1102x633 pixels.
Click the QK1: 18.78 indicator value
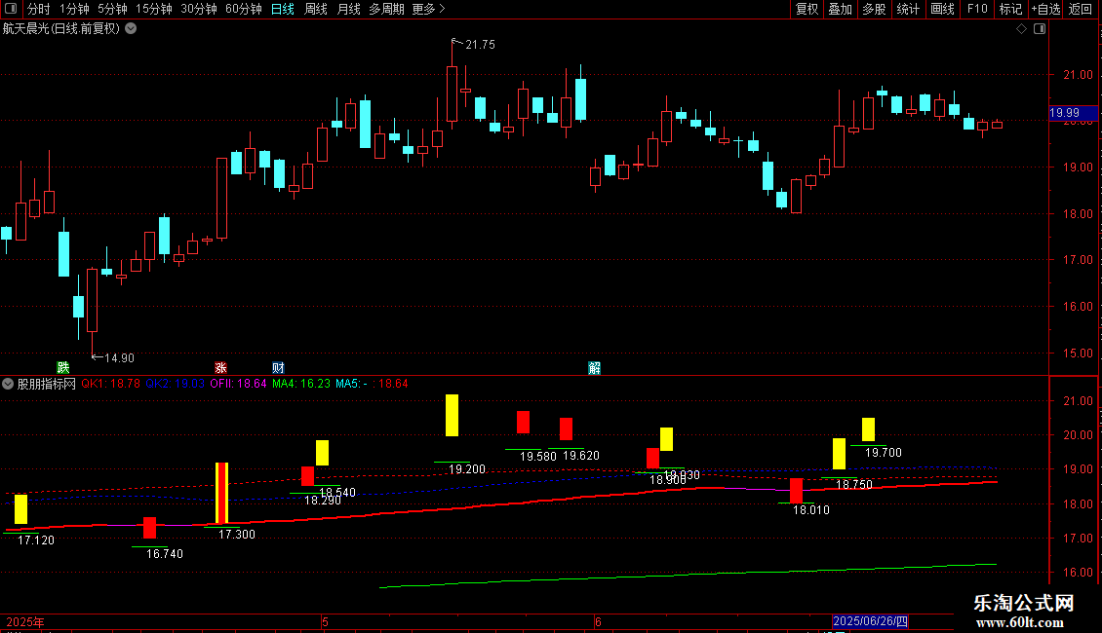click(110, 384)
